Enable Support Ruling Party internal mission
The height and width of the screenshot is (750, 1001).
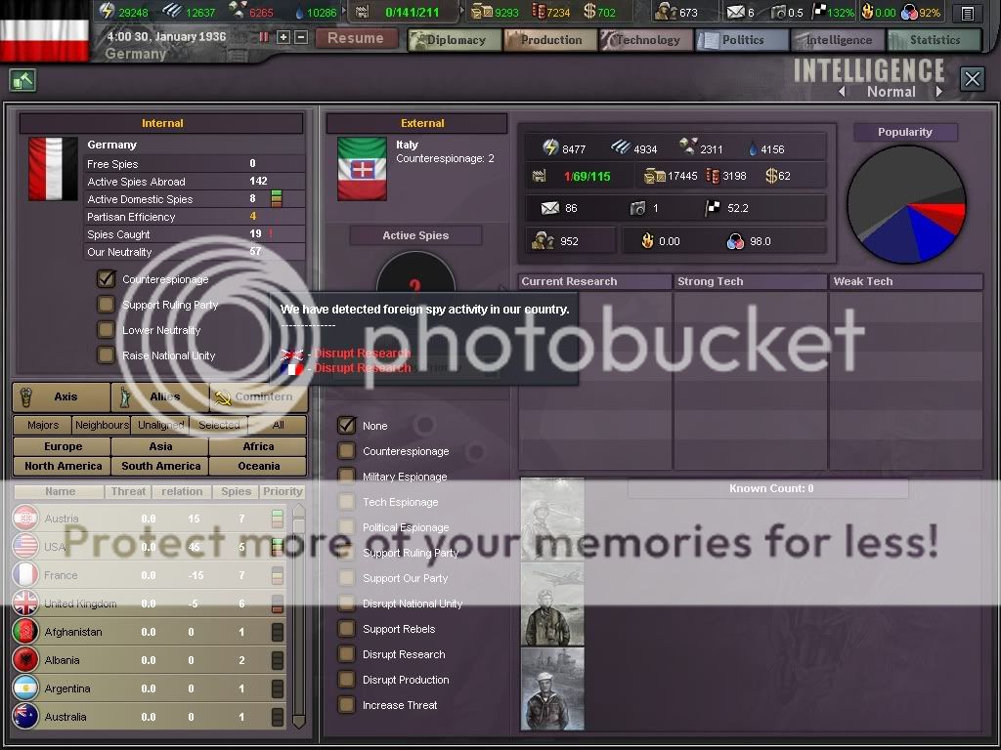tap(107, 305)
